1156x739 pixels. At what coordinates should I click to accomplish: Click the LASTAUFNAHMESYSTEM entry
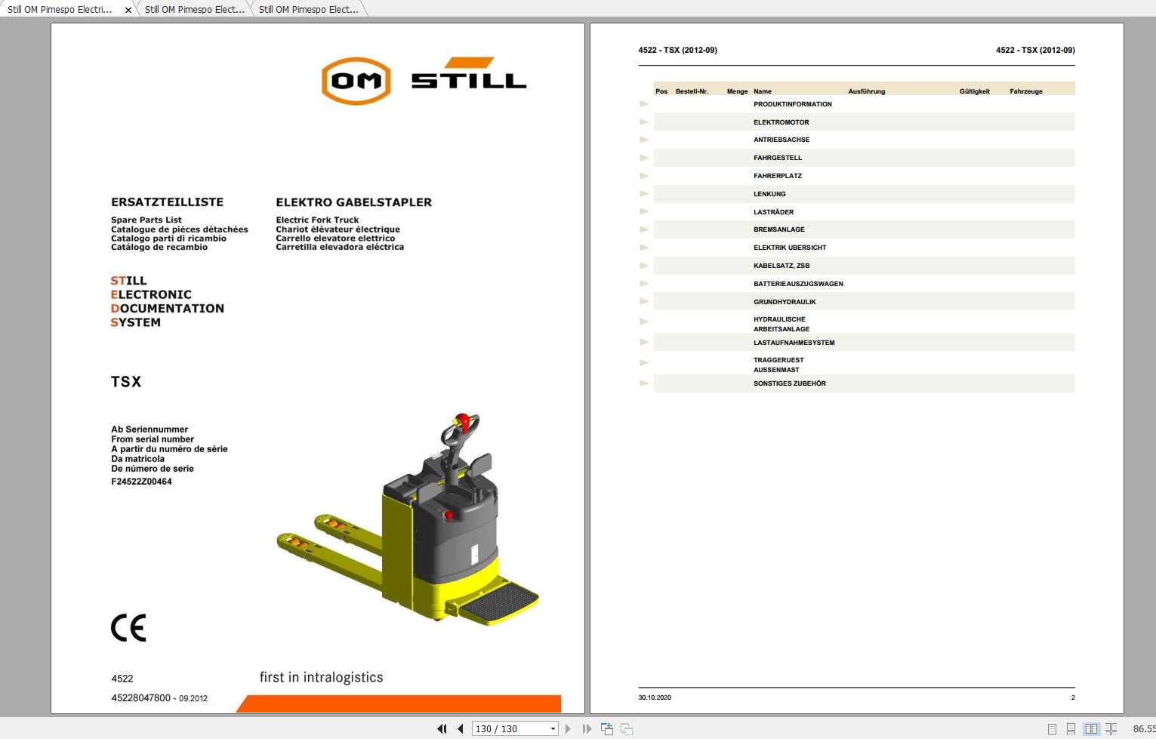[x=794, y=343]
